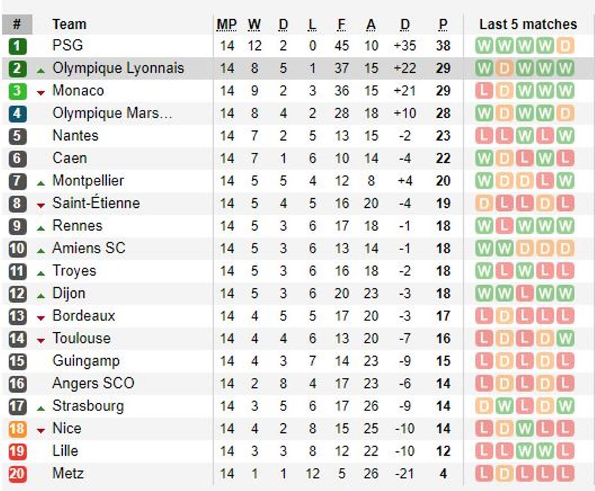Open the Saint-Étienne team link
The width and height of the screenshot is (595, 491).
[96, 203]
